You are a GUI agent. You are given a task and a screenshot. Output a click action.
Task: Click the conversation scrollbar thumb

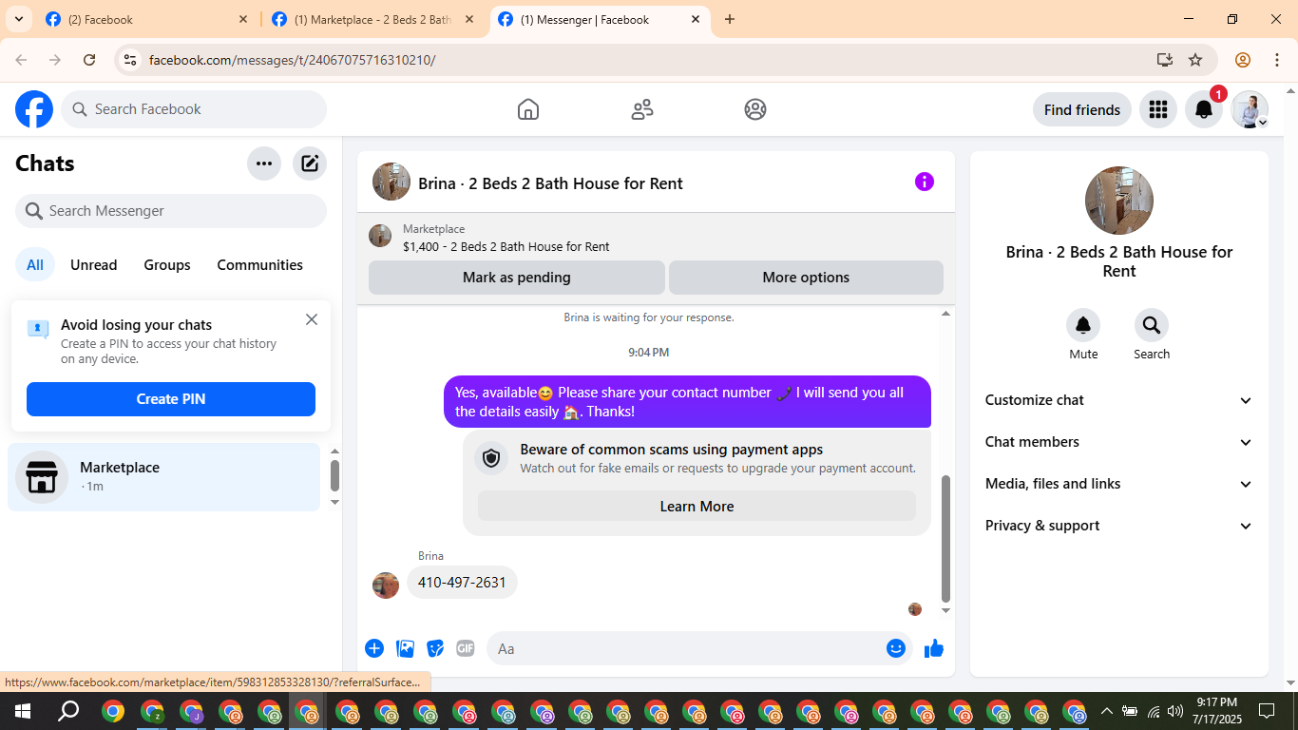click(945, 539)
